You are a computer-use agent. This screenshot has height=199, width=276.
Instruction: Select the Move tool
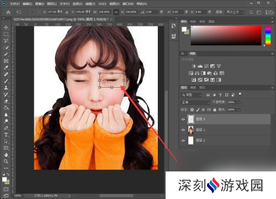[x=6, y=28]
